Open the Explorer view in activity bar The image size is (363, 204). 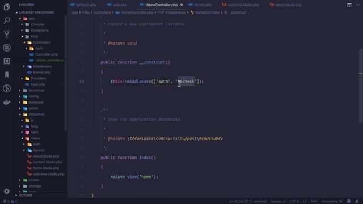(7, 7)
